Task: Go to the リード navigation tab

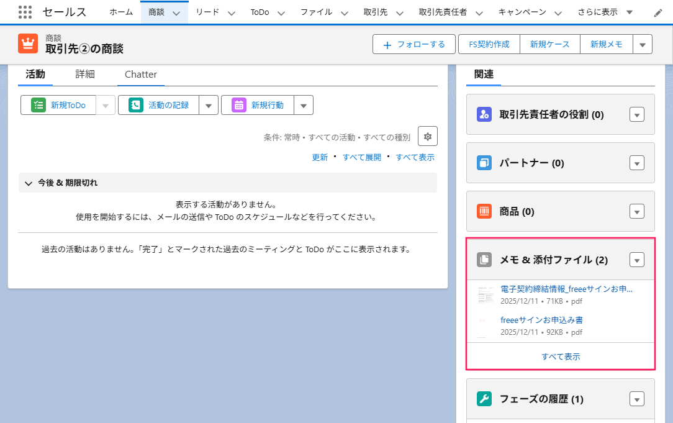Action: 207,12
